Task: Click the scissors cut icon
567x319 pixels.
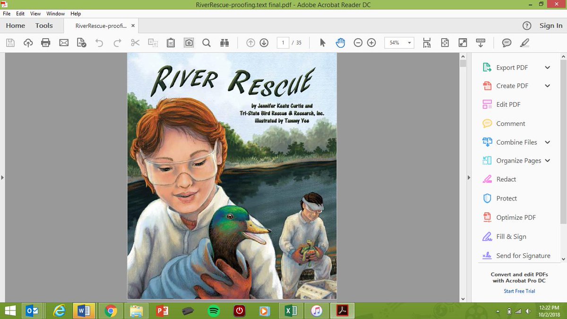Action: [135, 43]
